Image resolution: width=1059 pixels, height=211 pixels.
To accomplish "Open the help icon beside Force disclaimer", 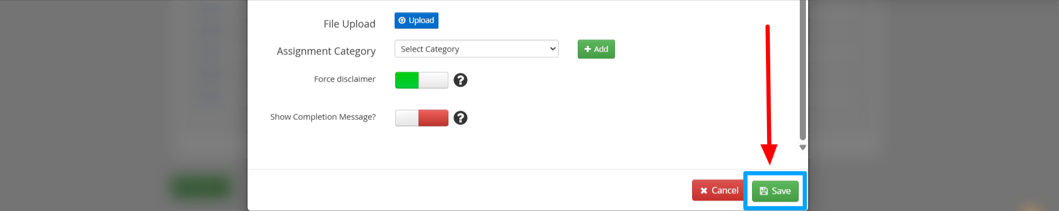I will point(460,80).
